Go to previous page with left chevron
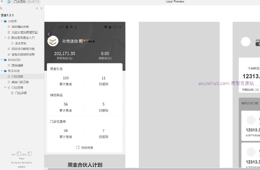This screenshot has height=170, width=260. pos(37,8)
